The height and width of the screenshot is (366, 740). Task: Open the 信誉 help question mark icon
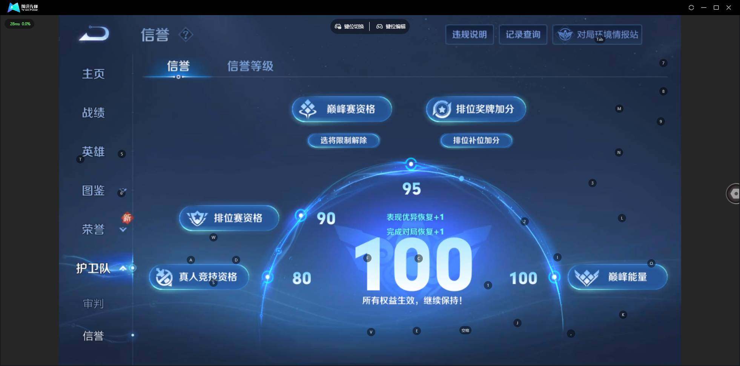click(x=185, y=35)
